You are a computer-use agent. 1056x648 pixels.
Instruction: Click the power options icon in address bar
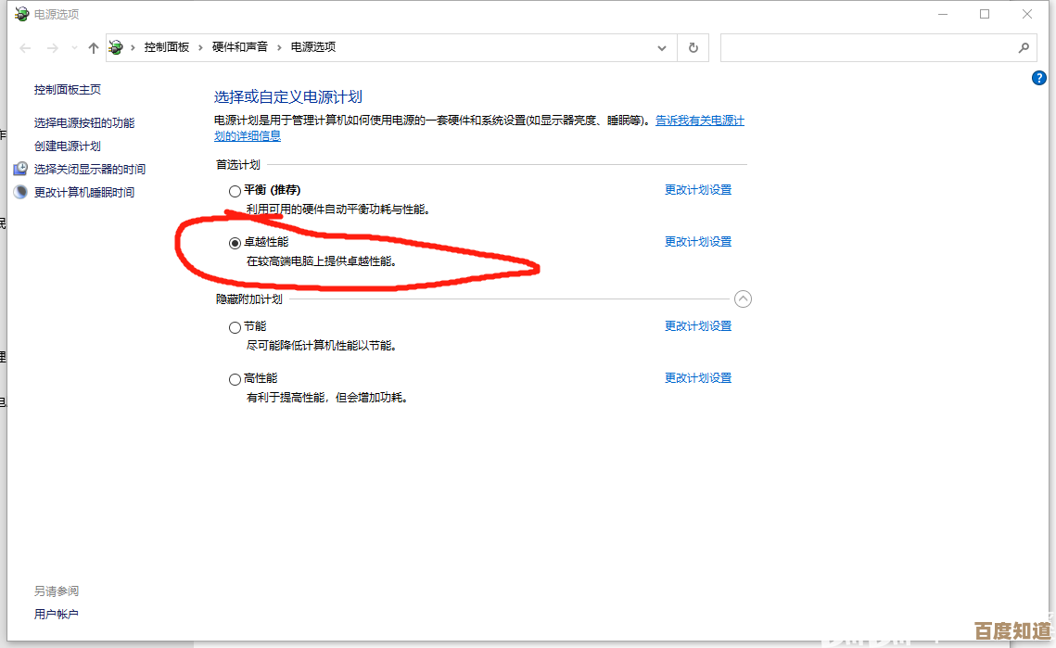[x=115, y=46]
